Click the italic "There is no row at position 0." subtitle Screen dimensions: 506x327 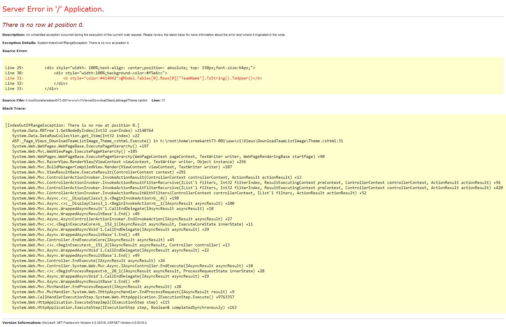click(43, 25)
